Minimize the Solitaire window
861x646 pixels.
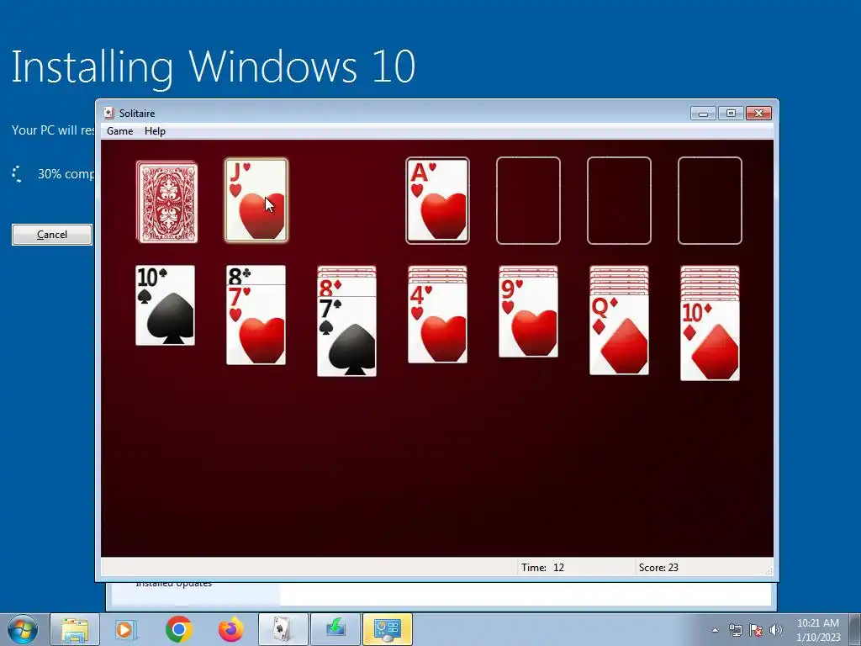tap(703, 114)
